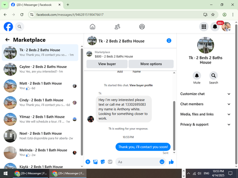Screen dimensions: 238x178
Task: Install app icon in address bar
Action: (x=206, y=15)
